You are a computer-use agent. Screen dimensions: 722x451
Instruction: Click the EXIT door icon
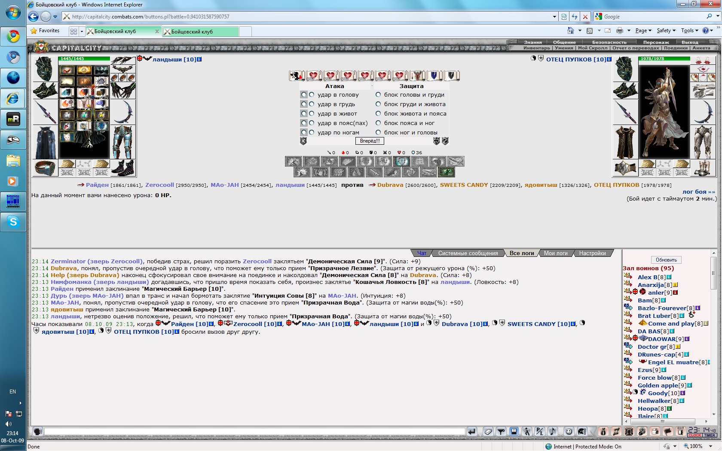tap(680, 431)
